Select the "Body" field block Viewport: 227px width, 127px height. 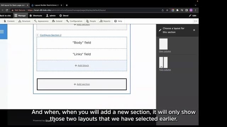coord(82,43)
